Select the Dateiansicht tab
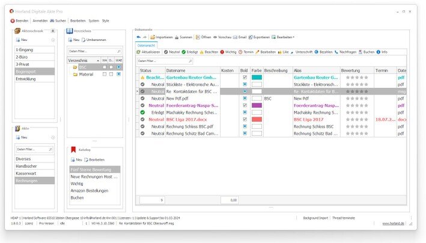Viewport: 426px width, 243px height. pos(146,46)
